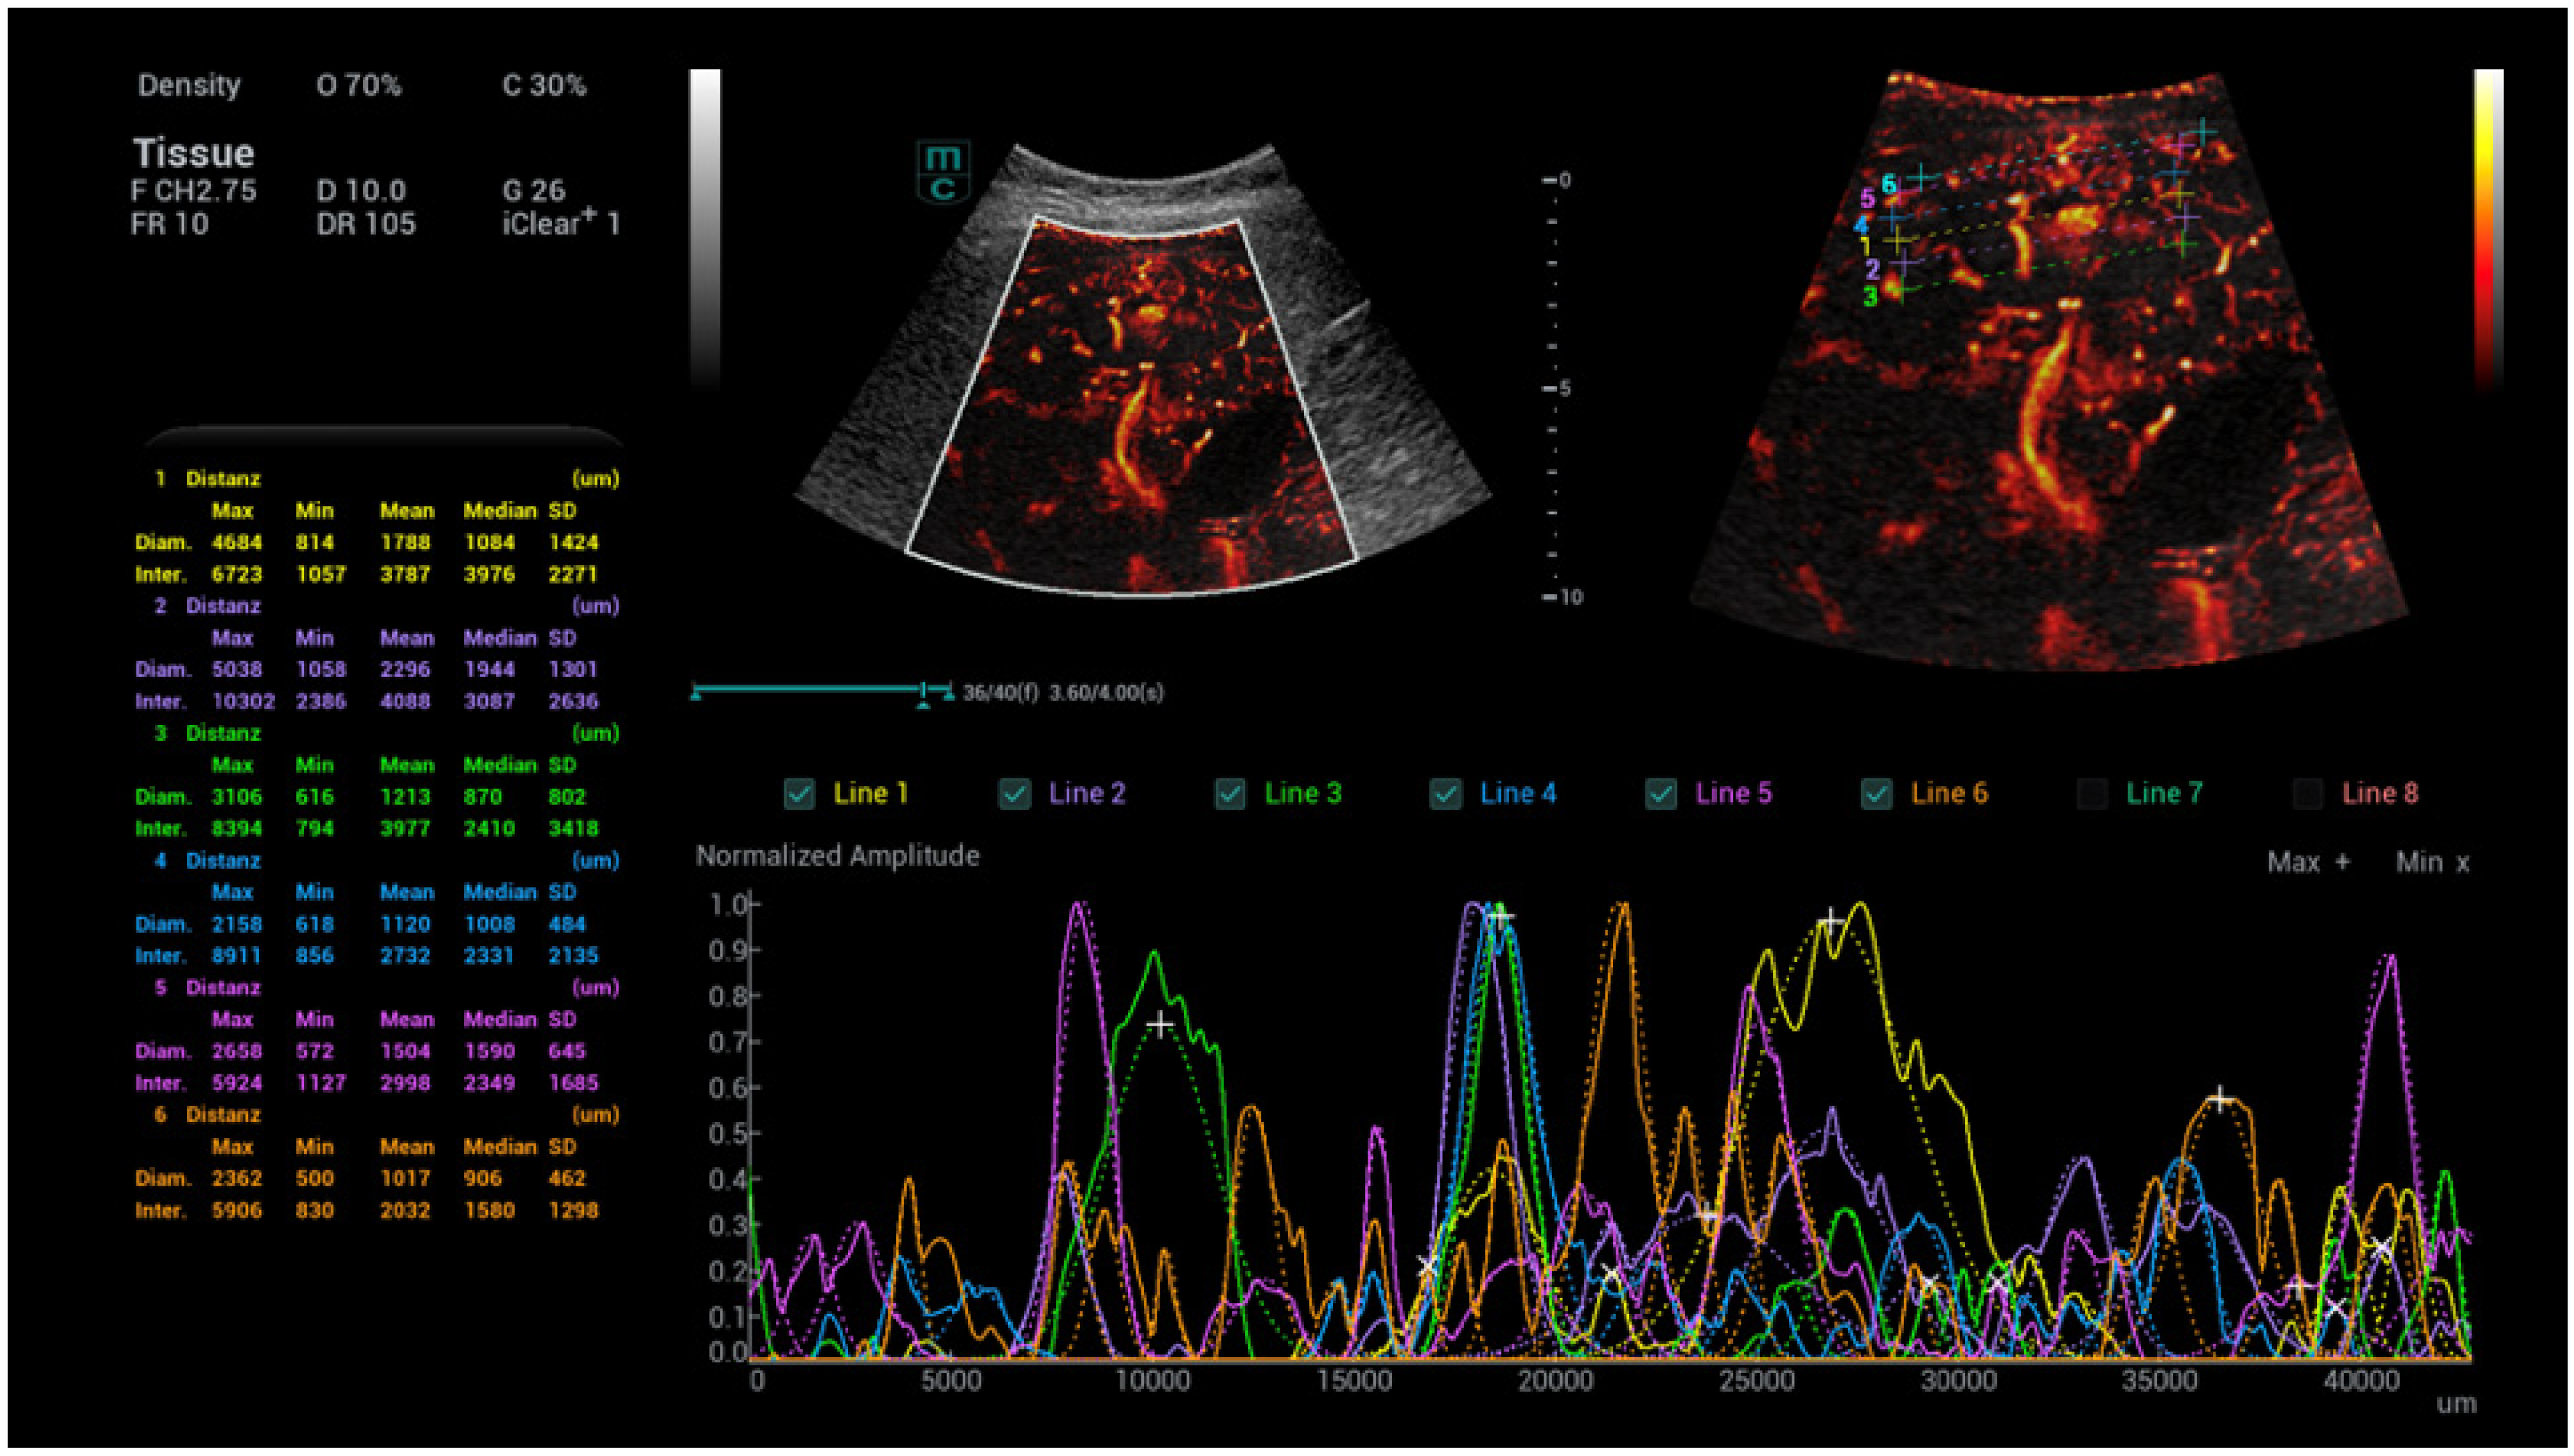The image size is (2574, 1456).
Task: Click the teal MC logo icon
Action: pos(943,172)
